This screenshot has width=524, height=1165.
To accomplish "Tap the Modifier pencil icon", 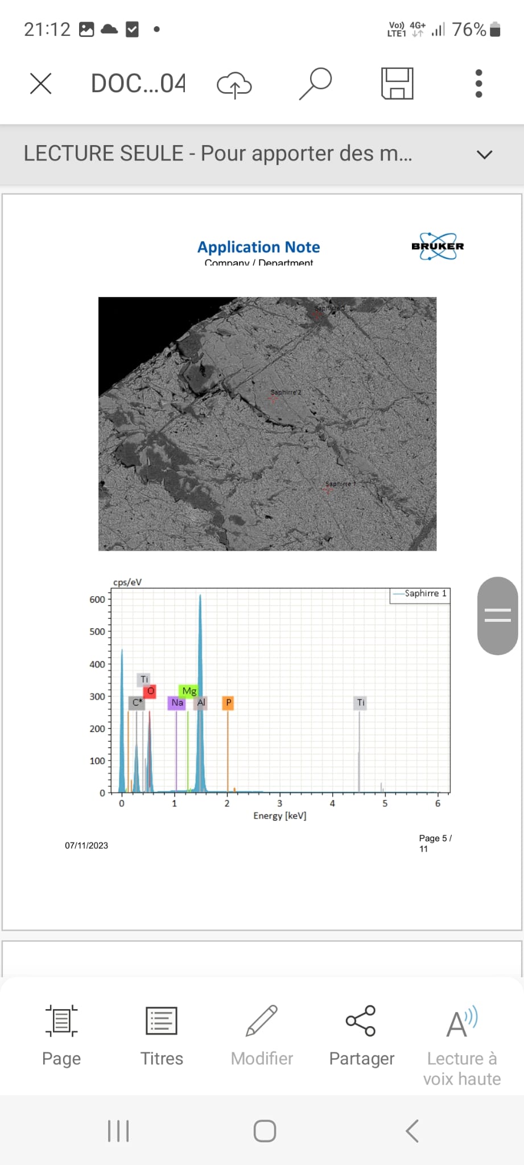I will [x=262, y=1035].
